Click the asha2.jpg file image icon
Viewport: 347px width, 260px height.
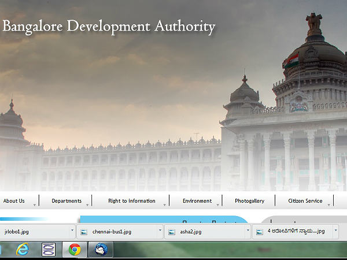172,232
